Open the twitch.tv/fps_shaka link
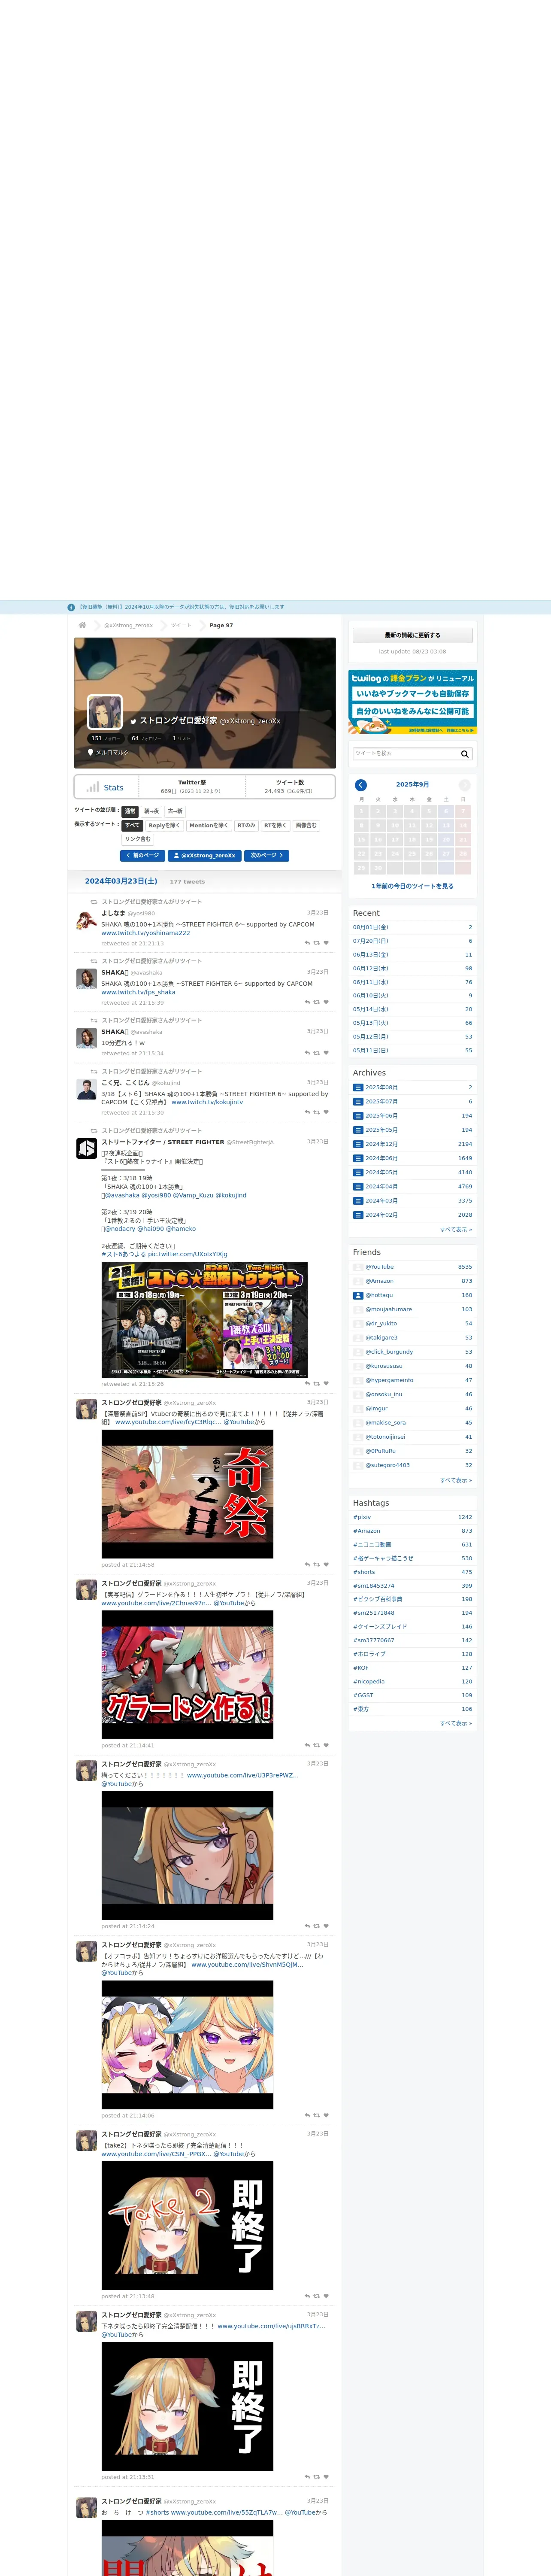The width and height of the screenshot is (551, 2576). tap(138, 992)
